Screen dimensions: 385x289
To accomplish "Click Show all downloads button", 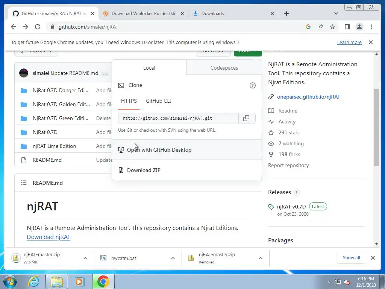I will point(352,257).
